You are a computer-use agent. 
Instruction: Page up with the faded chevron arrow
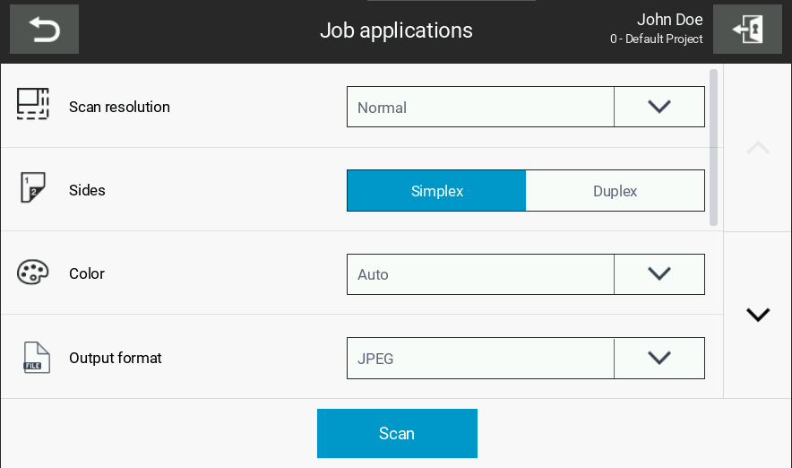(x=758, y=148)
